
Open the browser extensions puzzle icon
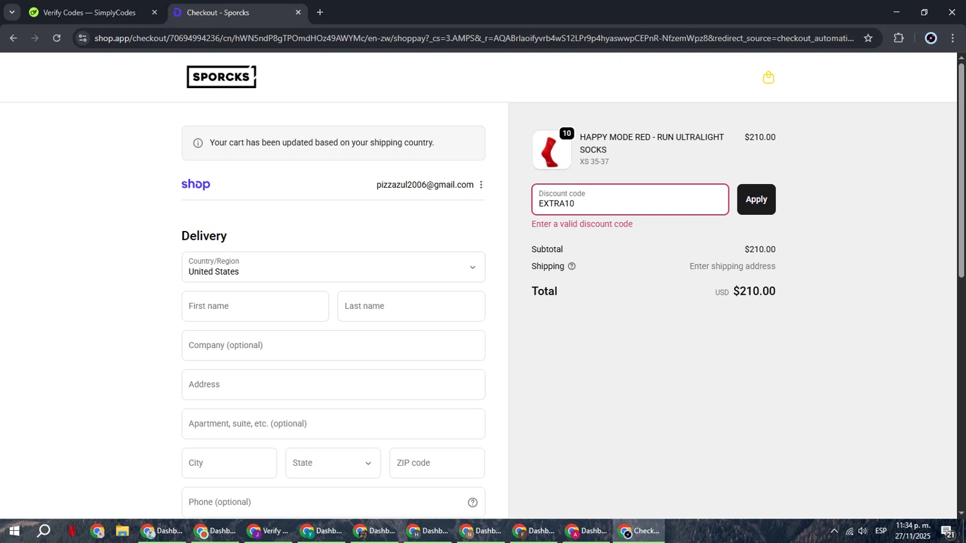899,38
